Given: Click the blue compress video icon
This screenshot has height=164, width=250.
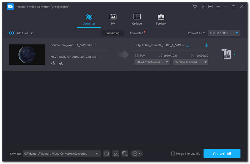Looking at the screenshot, I should (x=206, y=45).
